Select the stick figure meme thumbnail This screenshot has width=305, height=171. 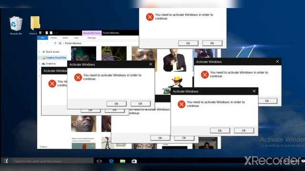tap(107, 143)
